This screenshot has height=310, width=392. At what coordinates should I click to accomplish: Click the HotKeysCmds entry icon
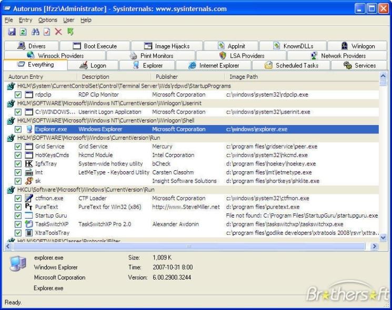tap(29, 155)
